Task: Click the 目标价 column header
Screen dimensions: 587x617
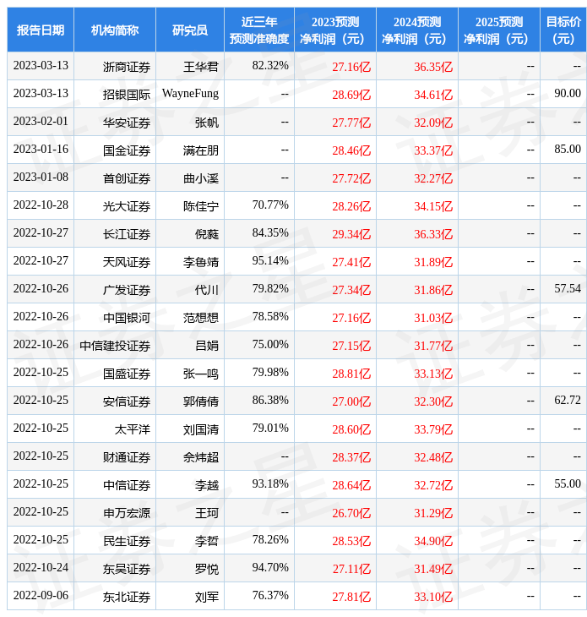Action: (x=563, y=30)
